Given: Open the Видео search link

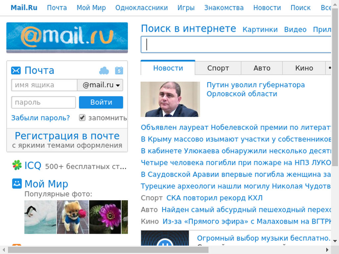Looking at the screenshot, I should click(x=295, y=29).
